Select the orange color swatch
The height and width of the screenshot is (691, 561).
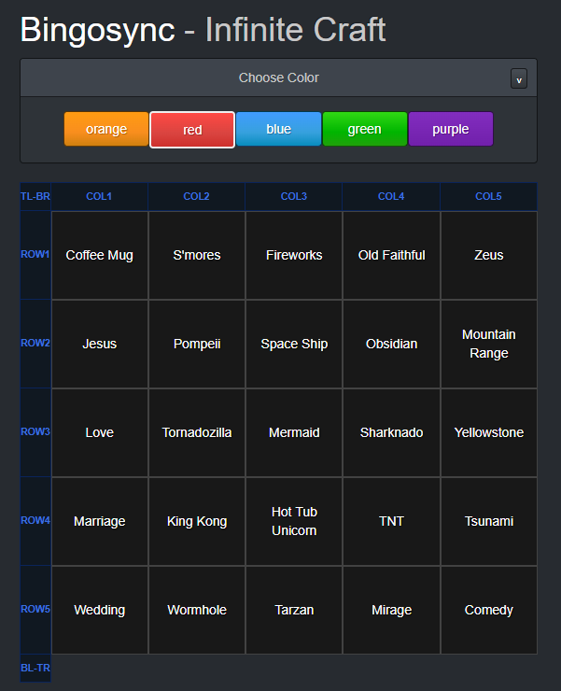pos(106,129)
